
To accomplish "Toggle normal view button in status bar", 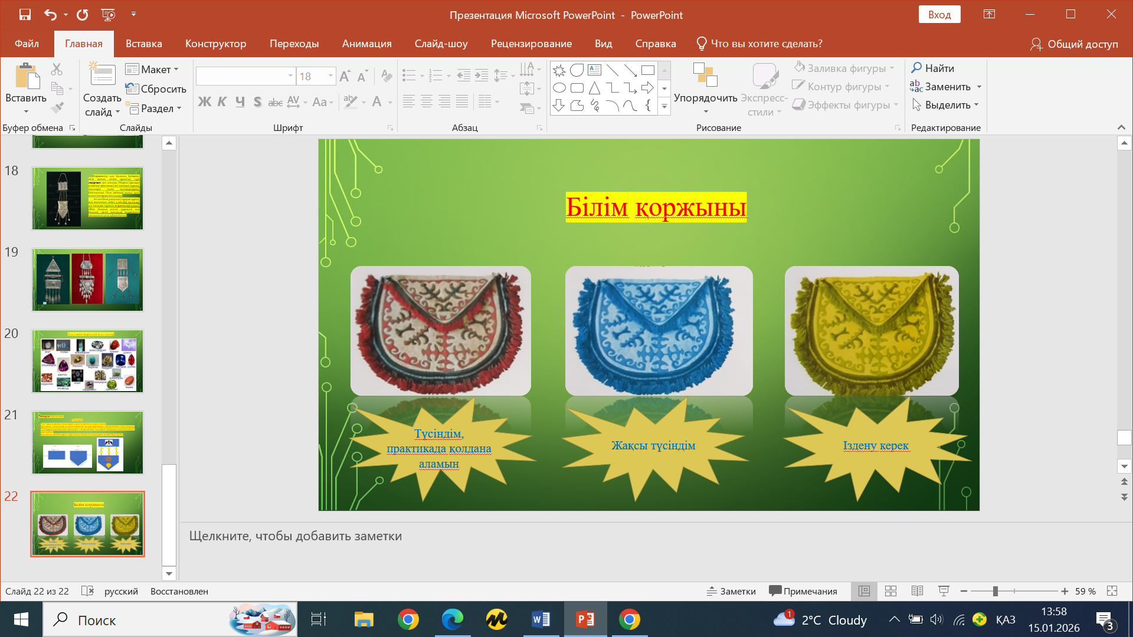I will (x=864, y=591).
